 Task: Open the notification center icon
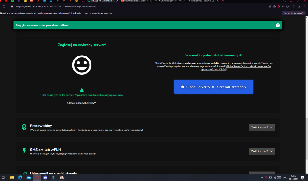click(x=303, y=178)
